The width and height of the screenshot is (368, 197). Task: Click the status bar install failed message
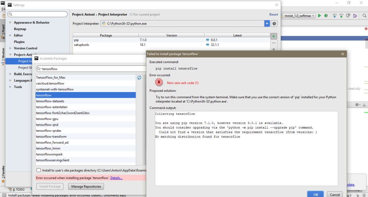click(x=67, y=195)
